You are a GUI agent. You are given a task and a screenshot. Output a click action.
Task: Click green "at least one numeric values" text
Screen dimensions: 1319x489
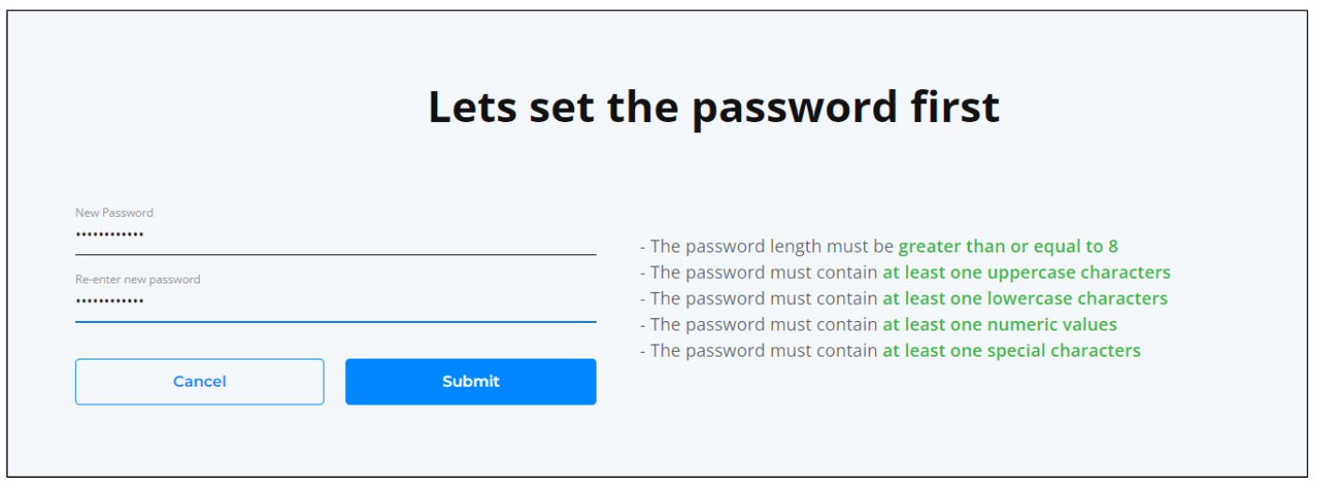[x=999, y=325]
